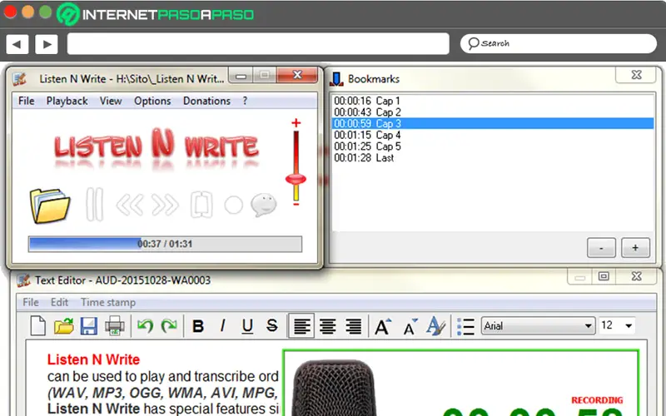Open the File menu in Listen N Write

[x=27, y=101]
